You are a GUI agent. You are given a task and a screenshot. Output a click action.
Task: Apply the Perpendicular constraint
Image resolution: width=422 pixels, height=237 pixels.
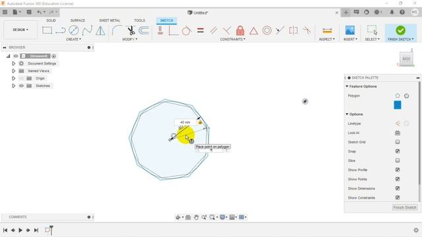pyautogui.click(x=227, y=30)
